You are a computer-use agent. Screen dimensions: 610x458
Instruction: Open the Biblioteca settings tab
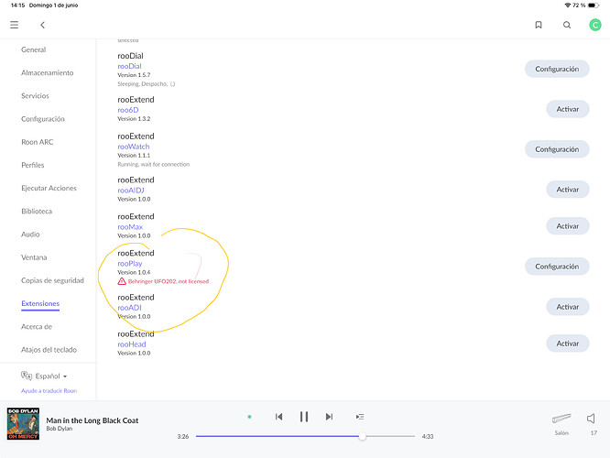[x=37, y=212]
